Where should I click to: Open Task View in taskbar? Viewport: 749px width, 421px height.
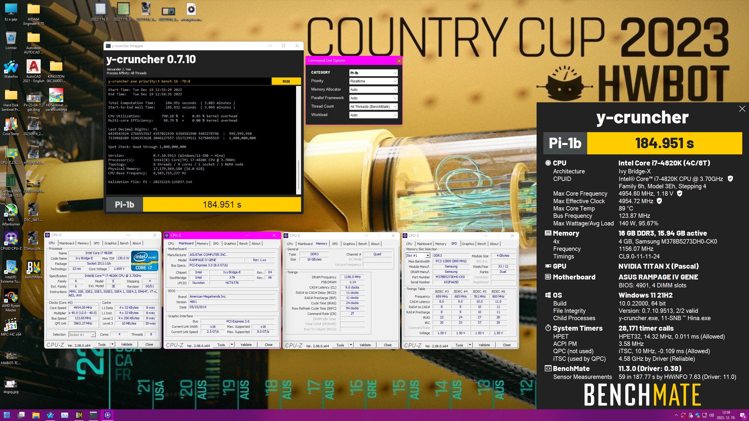click(21, 415)
